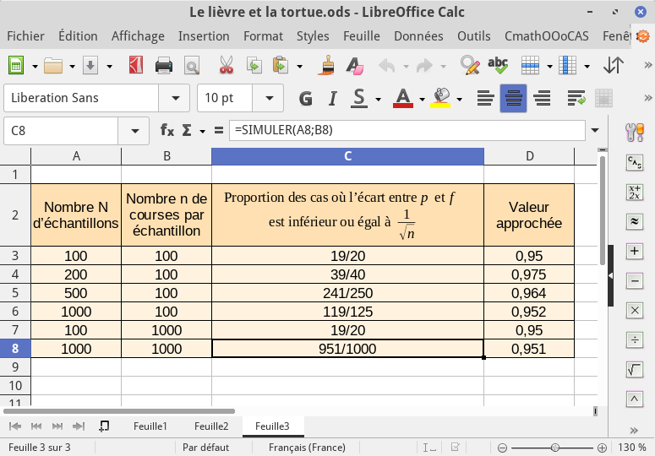
Task: Click the Export as PDF icon
Action: (x=136, y=66)
